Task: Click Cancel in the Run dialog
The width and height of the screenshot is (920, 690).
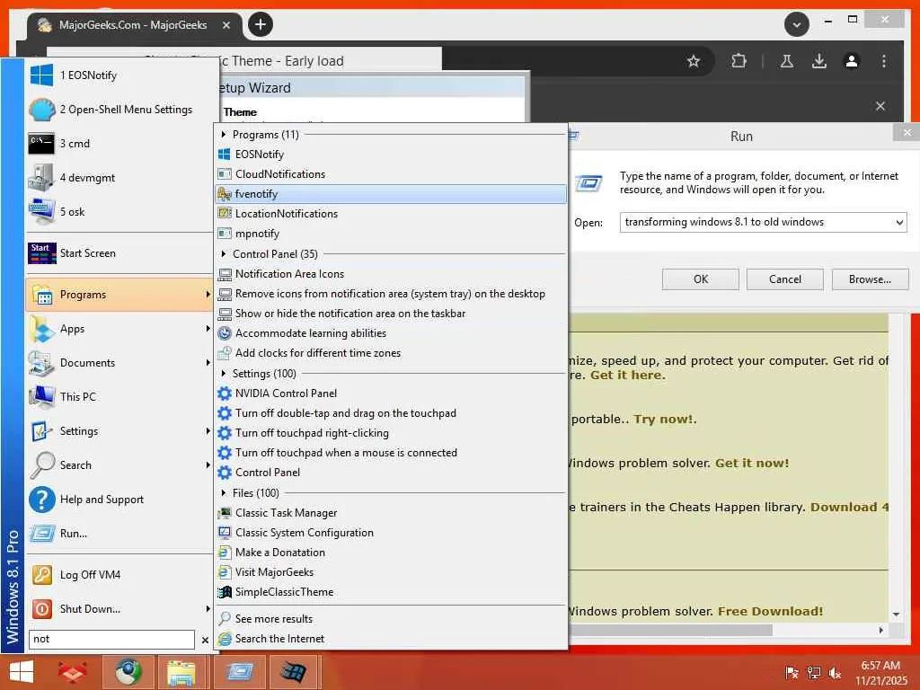Action: pos(785,279)
